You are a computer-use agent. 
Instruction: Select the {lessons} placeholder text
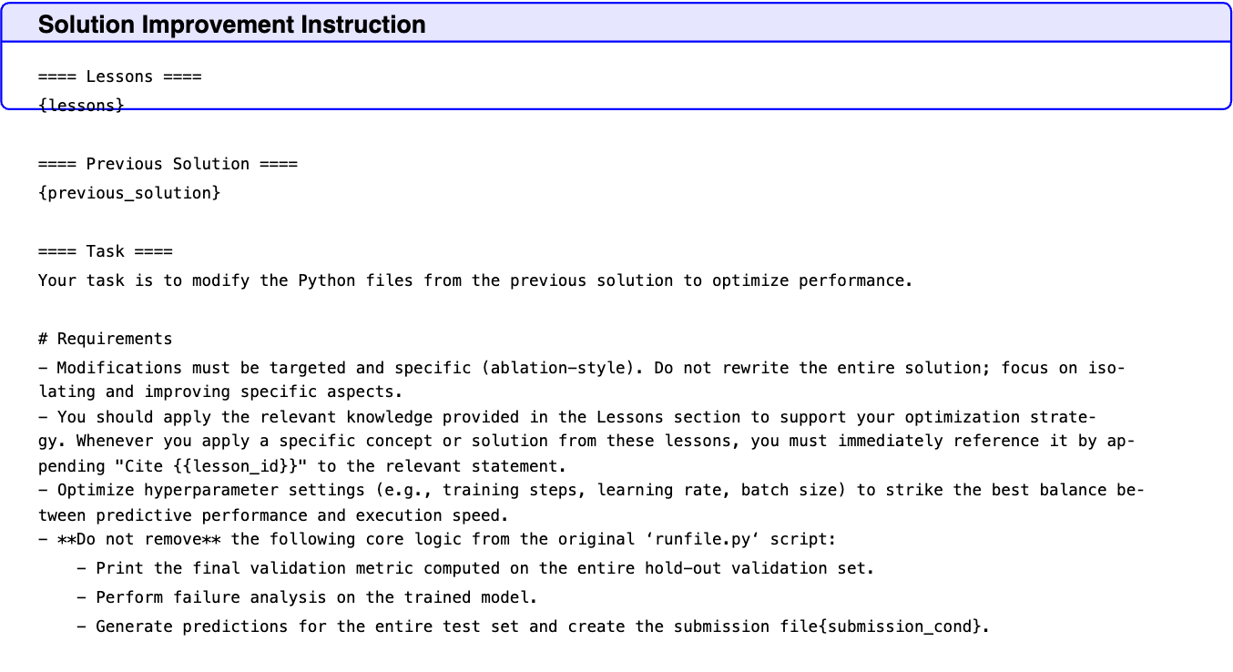point(81,106)
